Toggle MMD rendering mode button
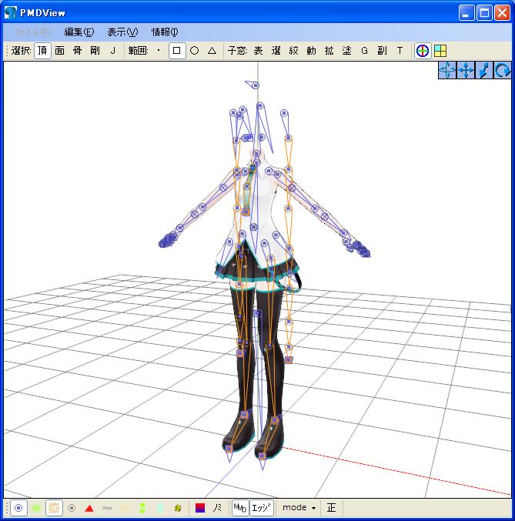The image size is (515, 521). coord(240,508)
